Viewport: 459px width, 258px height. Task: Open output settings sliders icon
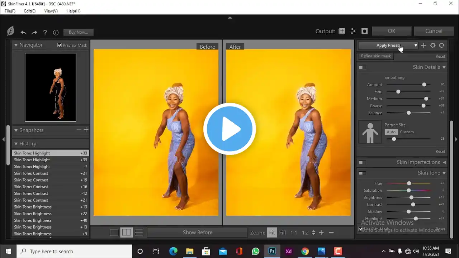click(353, 31)
